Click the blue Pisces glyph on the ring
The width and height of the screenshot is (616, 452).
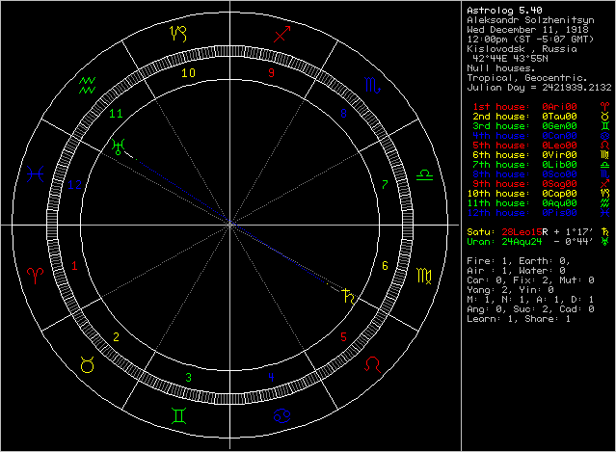pyautogui.click(x=36, y=173)
